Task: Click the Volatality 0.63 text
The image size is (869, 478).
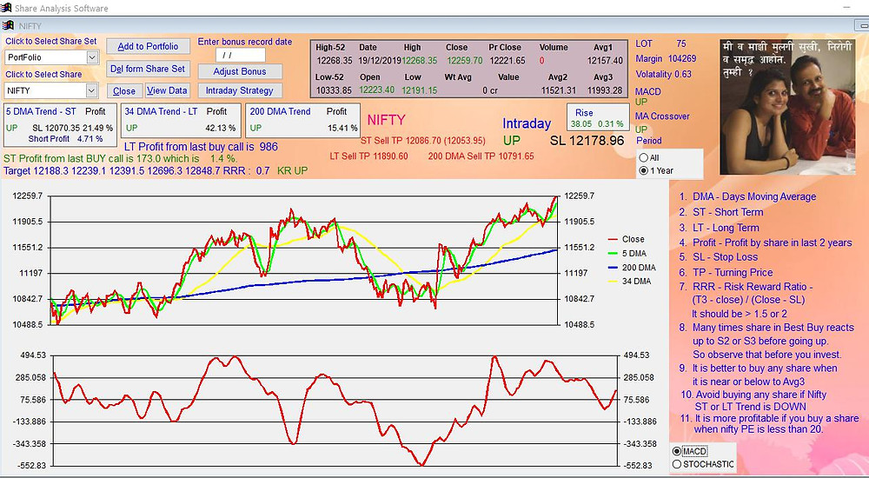Action: 663,74
